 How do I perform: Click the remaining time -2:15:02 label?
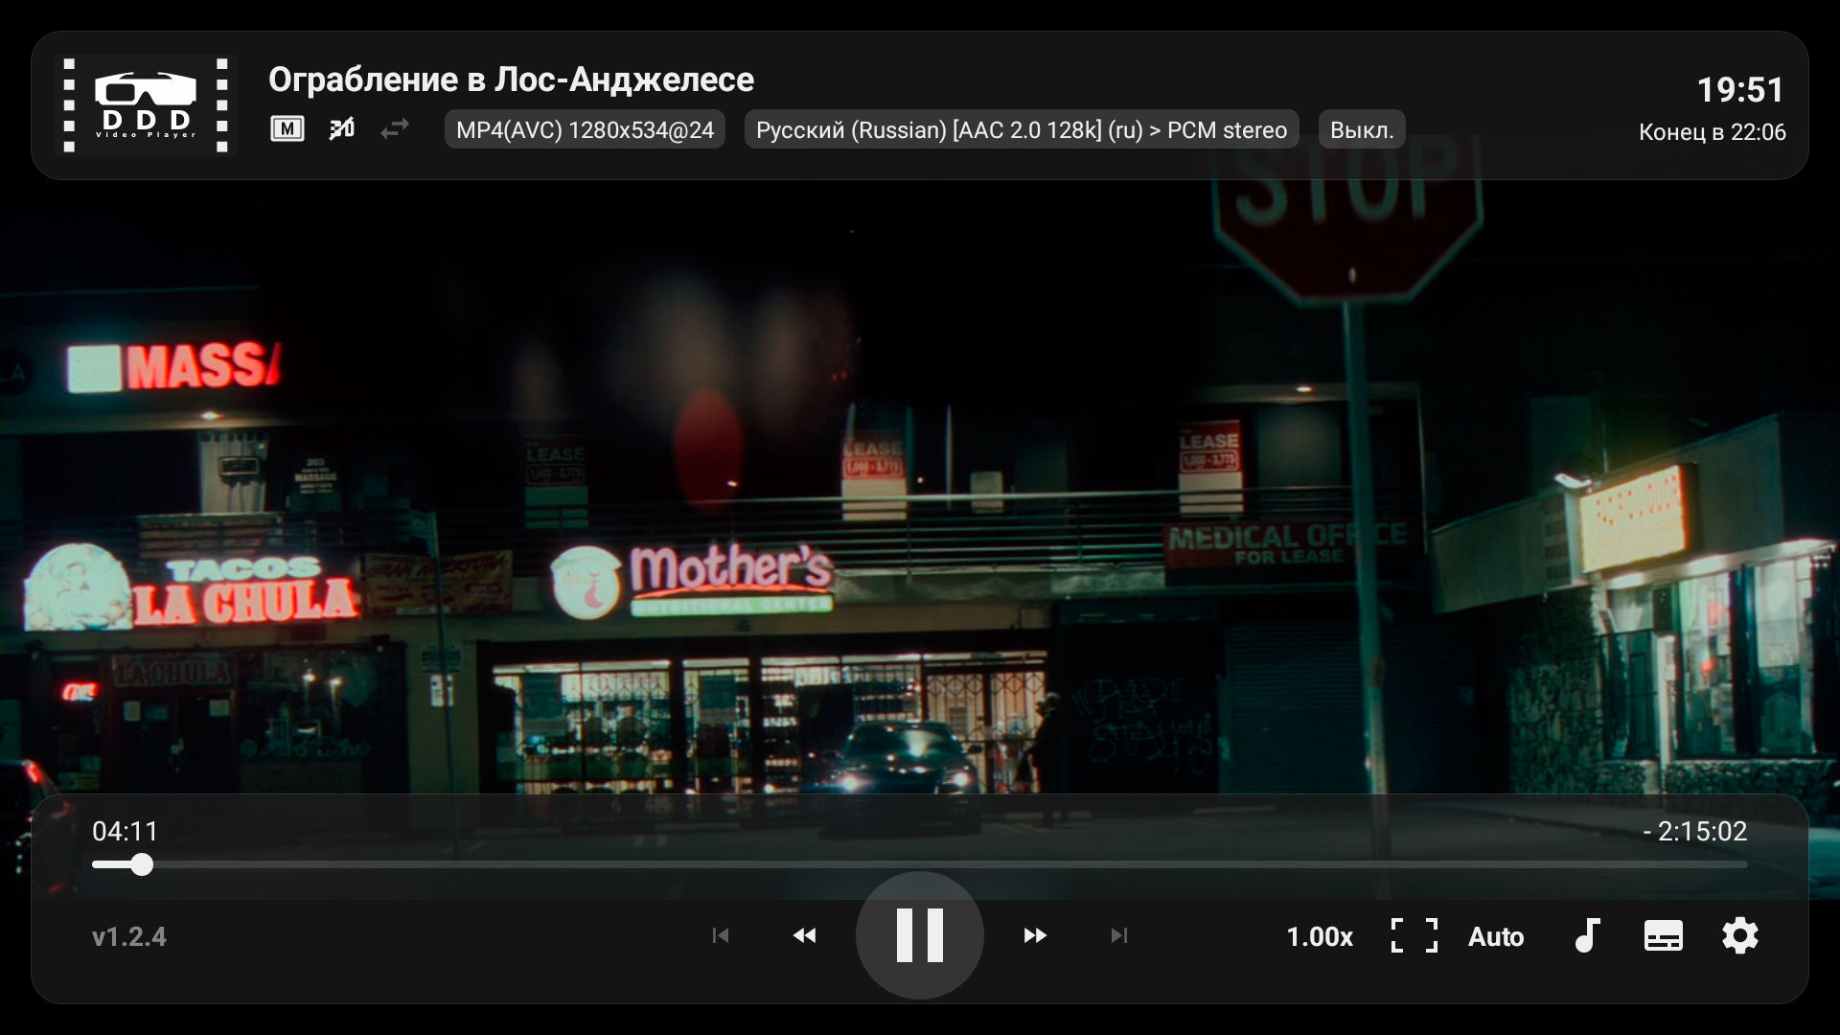tap(1694, 831)
